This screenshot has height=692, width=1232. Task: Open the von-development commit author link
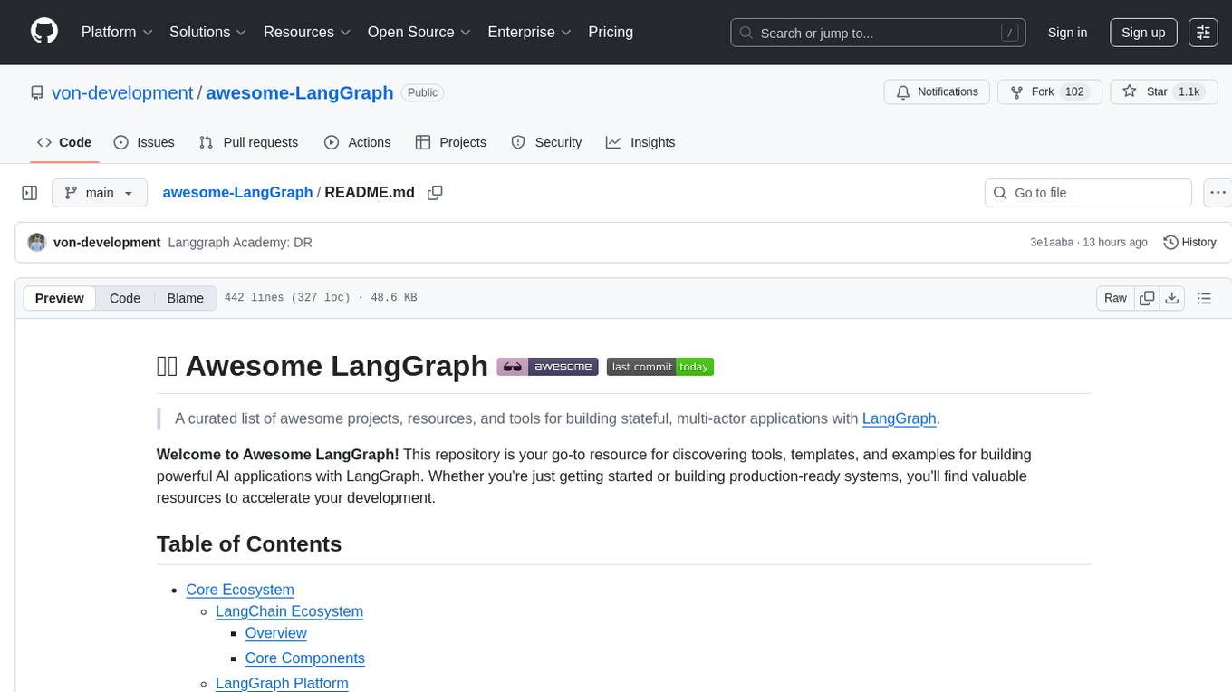[x=107, y=243]
